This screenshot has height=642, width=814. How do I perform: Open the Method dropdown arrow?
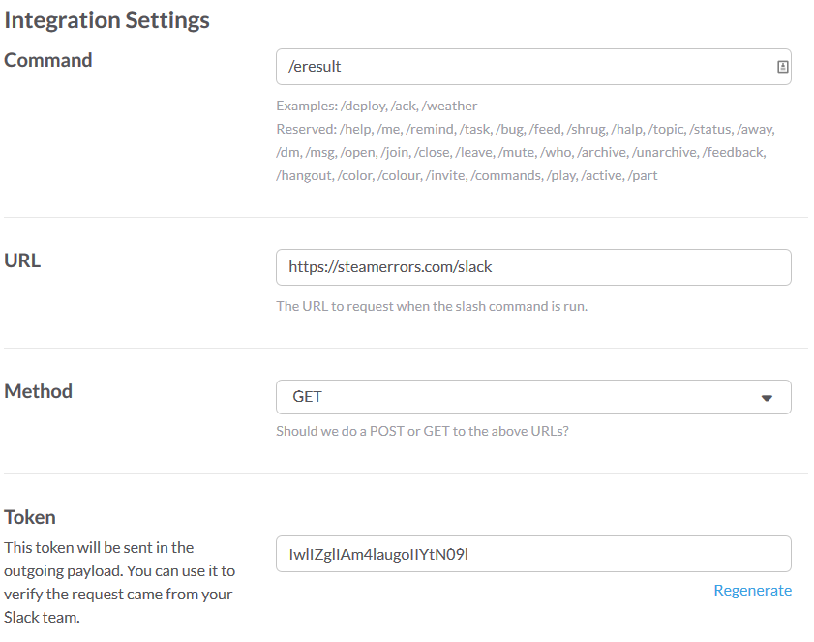767,398
